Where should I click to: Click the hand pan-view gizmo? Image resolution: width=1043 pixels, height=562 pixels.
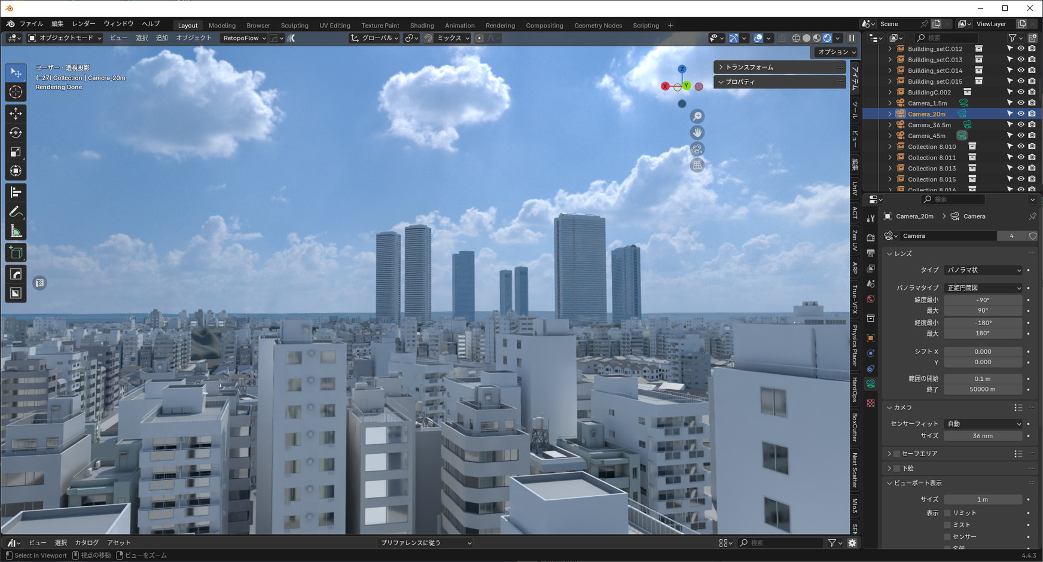pos(697,133)
